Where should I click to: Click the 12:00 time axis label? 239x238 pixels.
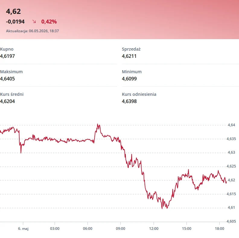pyautogui.click(x=154, y=229)
